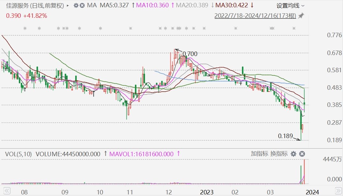Screen dimensions: 343x196
Task: Close the MA indicator overlay
Action: (82, 5)
